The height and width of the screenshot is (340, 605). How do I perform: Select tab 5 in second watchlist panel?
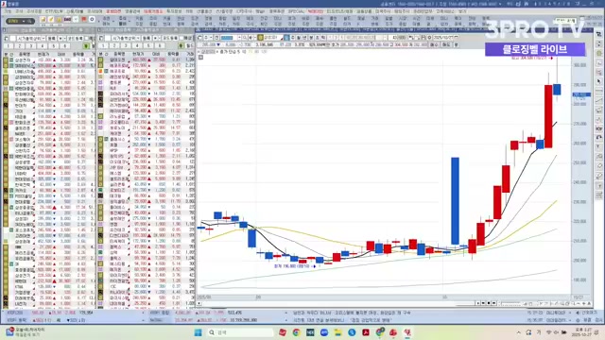click(x=147, y=46)
